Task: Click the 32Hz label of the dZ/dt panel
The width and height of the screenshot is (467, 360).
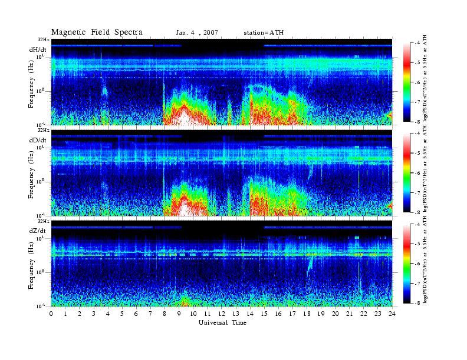Action: [x=44, y=221]
